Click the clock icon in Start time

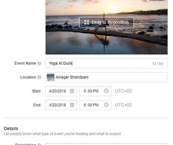106,91
